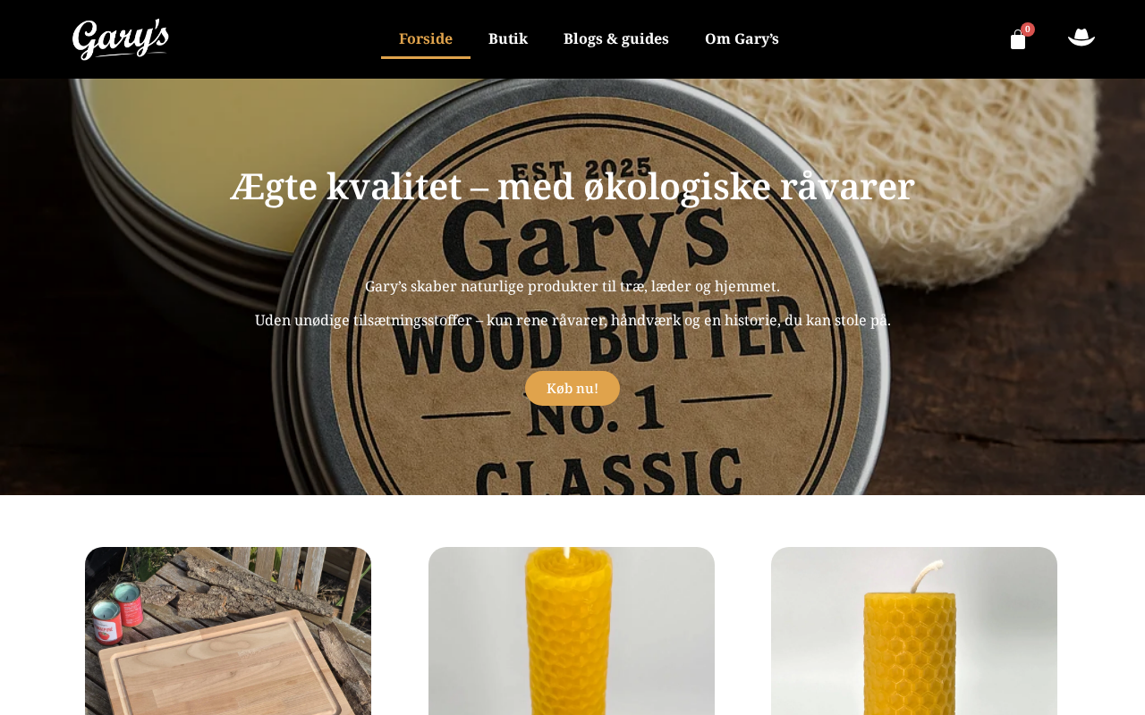Click the Ægte kvalitet hero headline

572,186
